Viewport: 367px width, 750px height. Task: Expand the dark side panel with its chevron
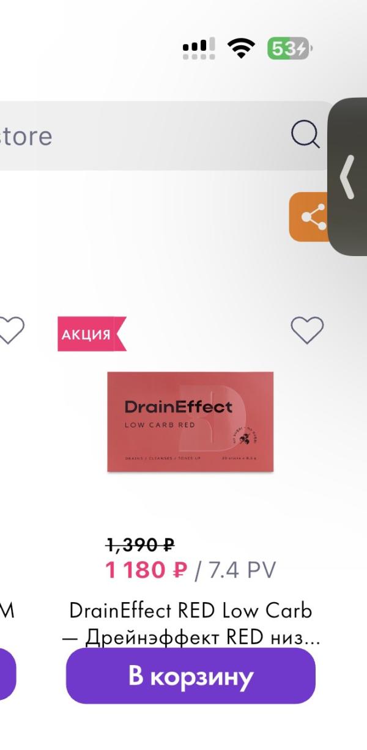pos(347,177)
